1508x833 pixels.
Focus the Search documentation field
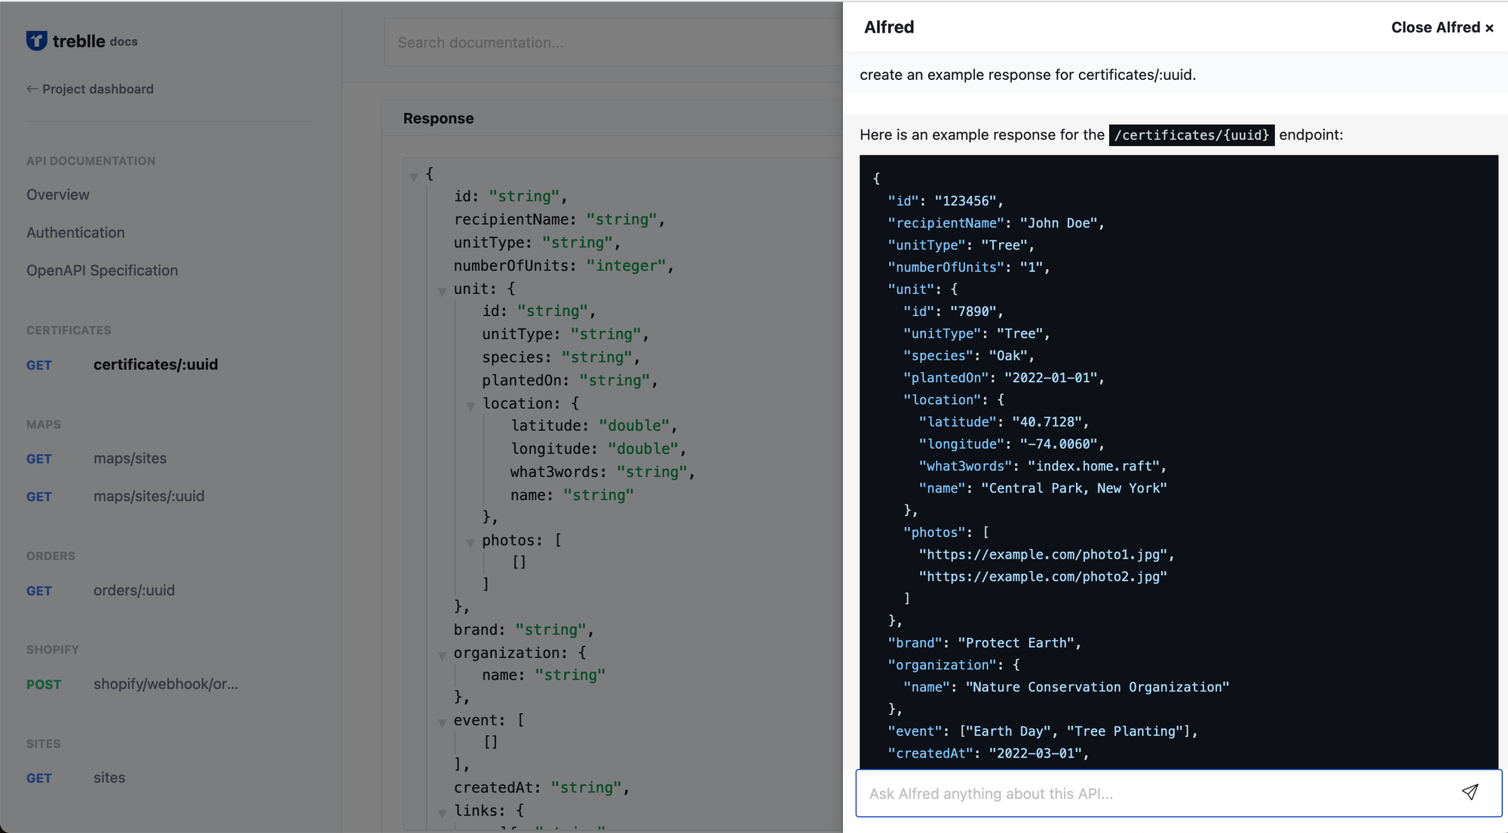click(x=612, y=43)
